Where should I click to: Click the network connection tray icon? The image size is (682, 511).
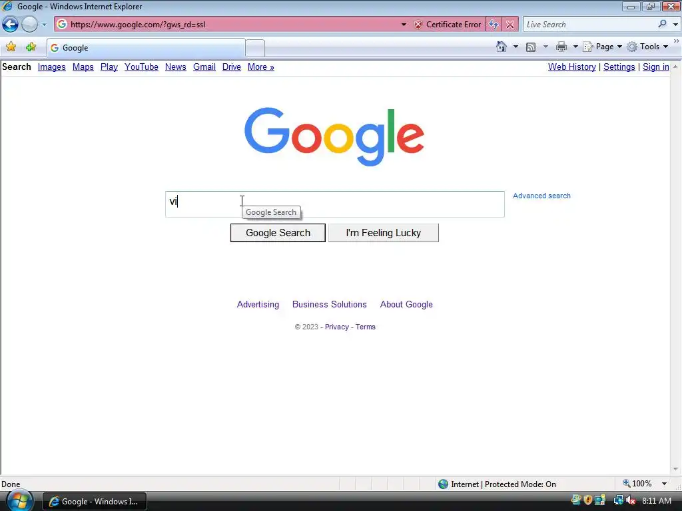[618, 500]
